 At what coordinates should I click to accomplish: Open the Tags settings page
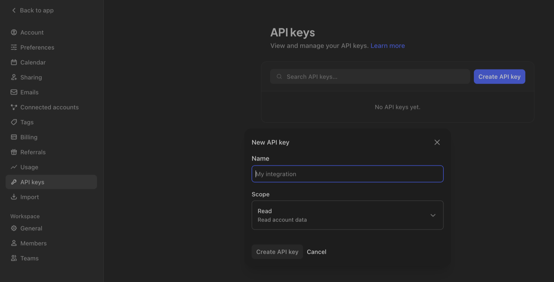[51, 122]
